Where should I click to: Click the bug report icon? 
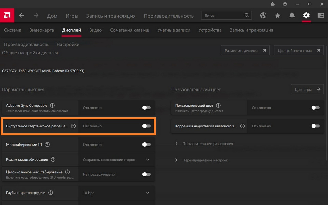pos(273,4)
